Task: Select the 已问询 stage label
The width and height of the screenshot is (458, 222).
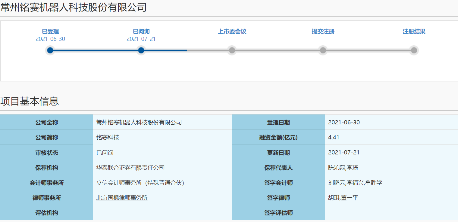Action: pyautogui.click(x=141, y=32)
